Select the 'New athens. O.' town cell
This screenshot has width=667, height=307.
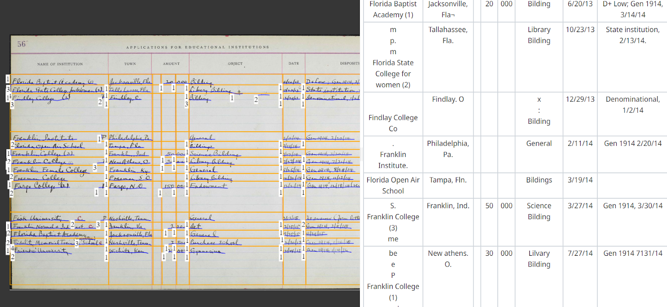point(448,259)
